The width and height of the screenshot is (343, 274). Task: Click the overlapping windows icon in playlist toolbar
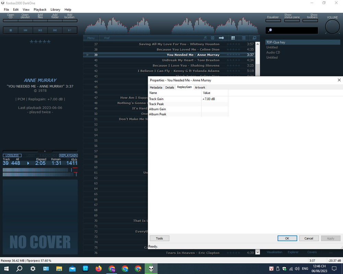(254, 38)
